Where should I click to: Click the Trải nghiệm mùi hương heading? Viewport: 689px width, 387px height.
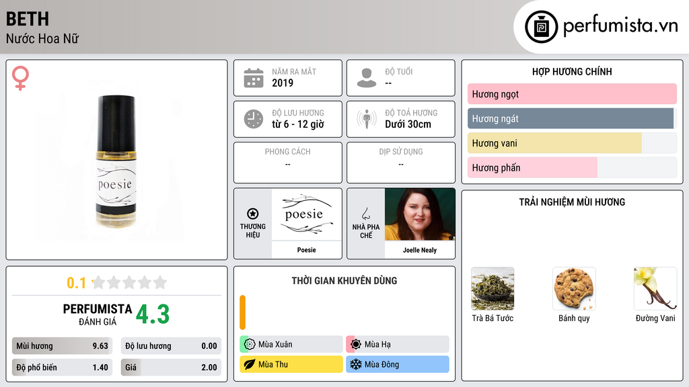572,202
